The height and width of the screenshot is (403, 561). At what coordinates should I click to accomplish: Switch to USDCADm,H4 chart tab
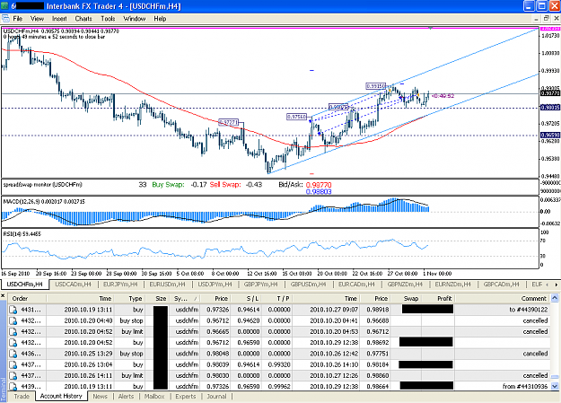click(73, 285)
